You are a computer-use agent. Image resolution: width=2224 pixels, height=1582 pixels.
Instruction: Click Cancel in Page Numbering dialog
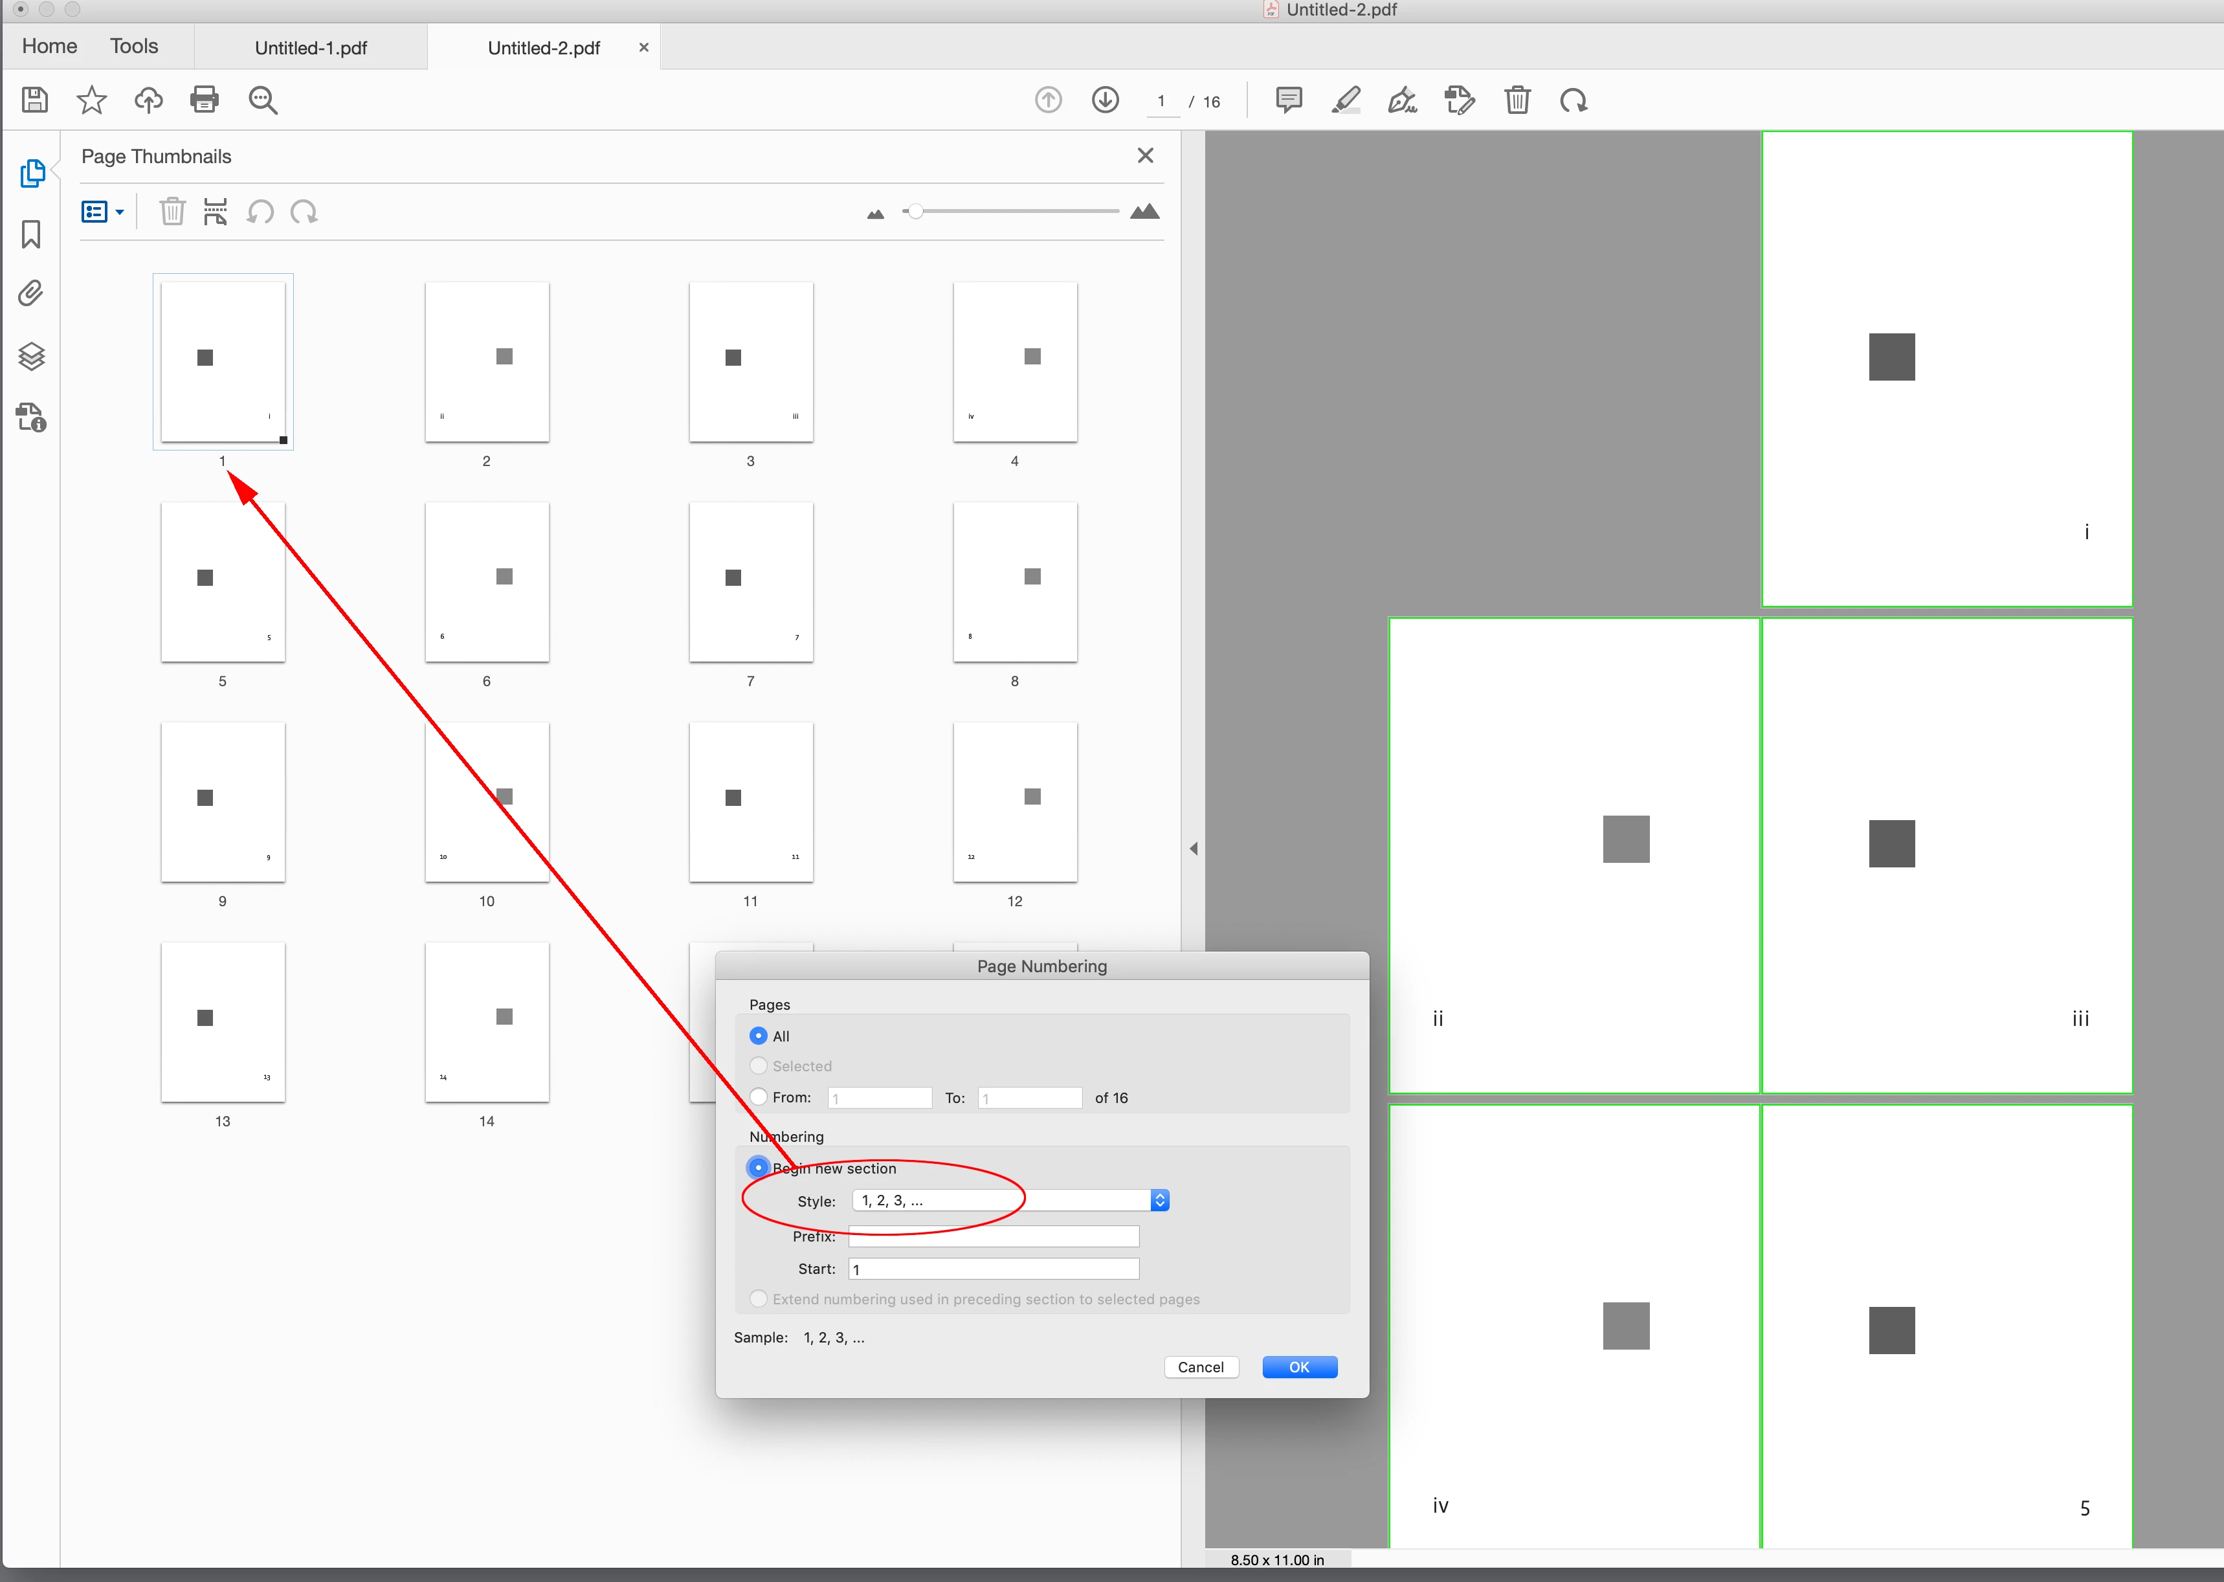(x=1200, y=1366)
